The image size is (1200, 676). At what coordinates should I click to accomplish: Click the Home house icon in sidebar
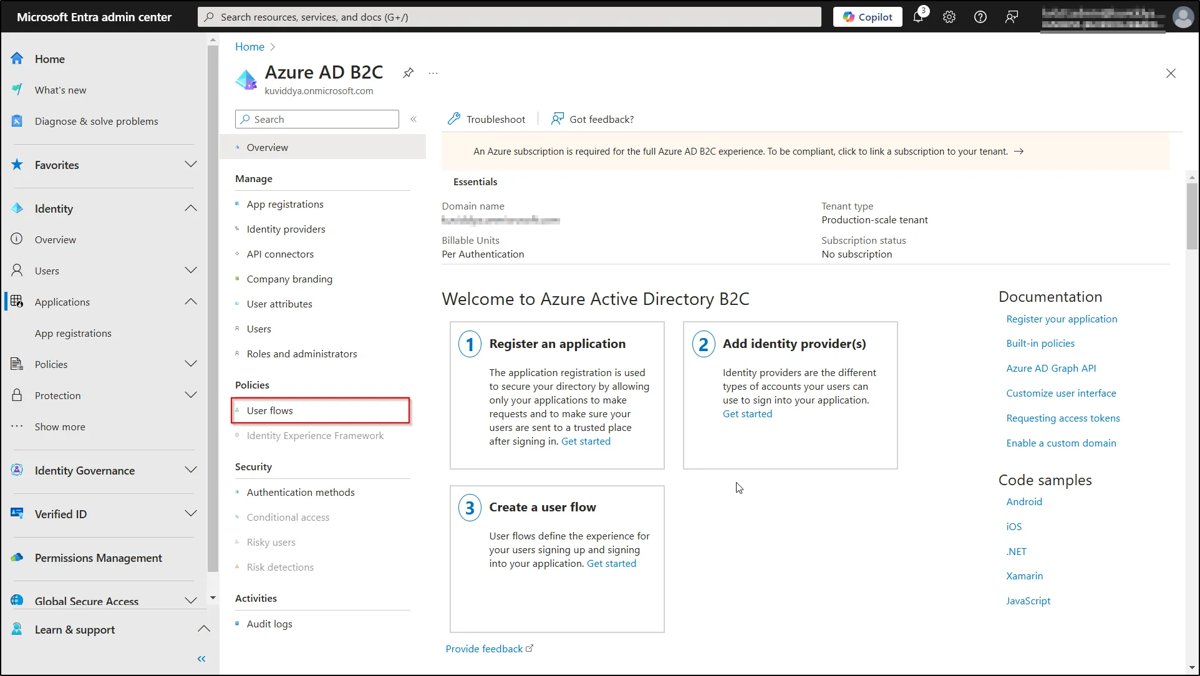[17, 59]
